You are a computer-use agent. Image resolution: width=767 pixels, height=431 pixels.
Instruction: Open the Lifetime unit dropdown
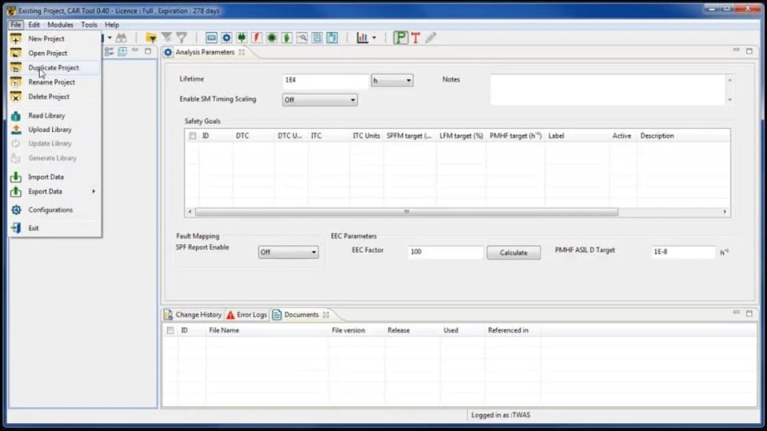click(391, 81)
